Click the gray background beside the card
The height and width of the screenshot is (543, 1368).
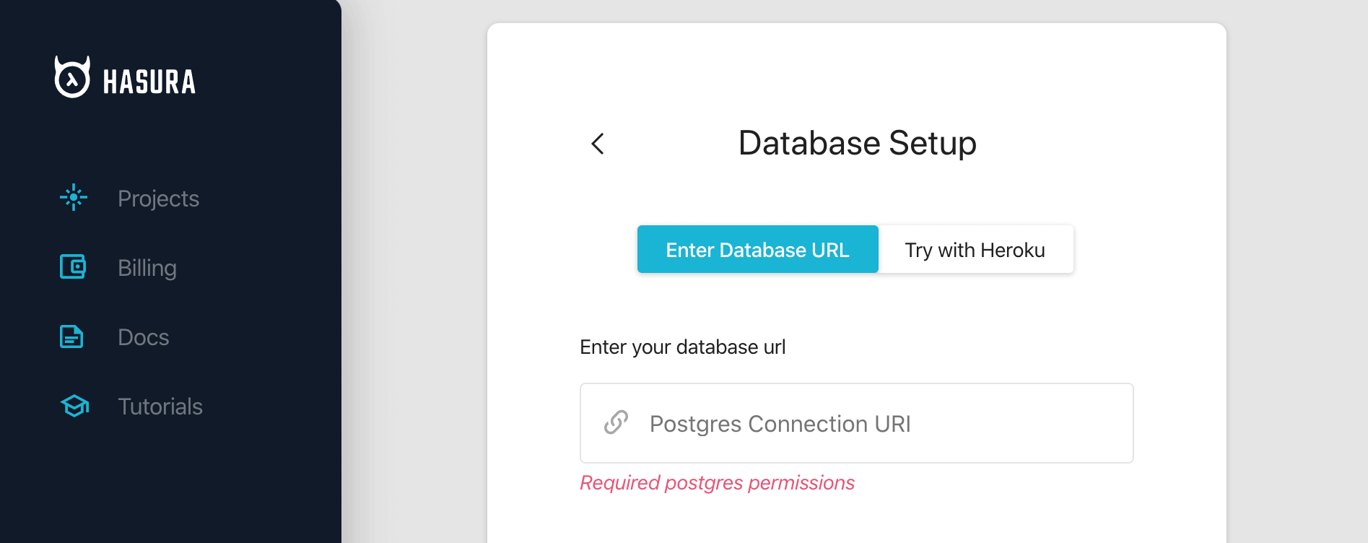[x=415, y=289]
